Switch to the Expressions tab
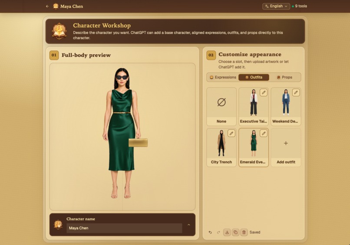This screenshot has width=350, height=245. 223,77
